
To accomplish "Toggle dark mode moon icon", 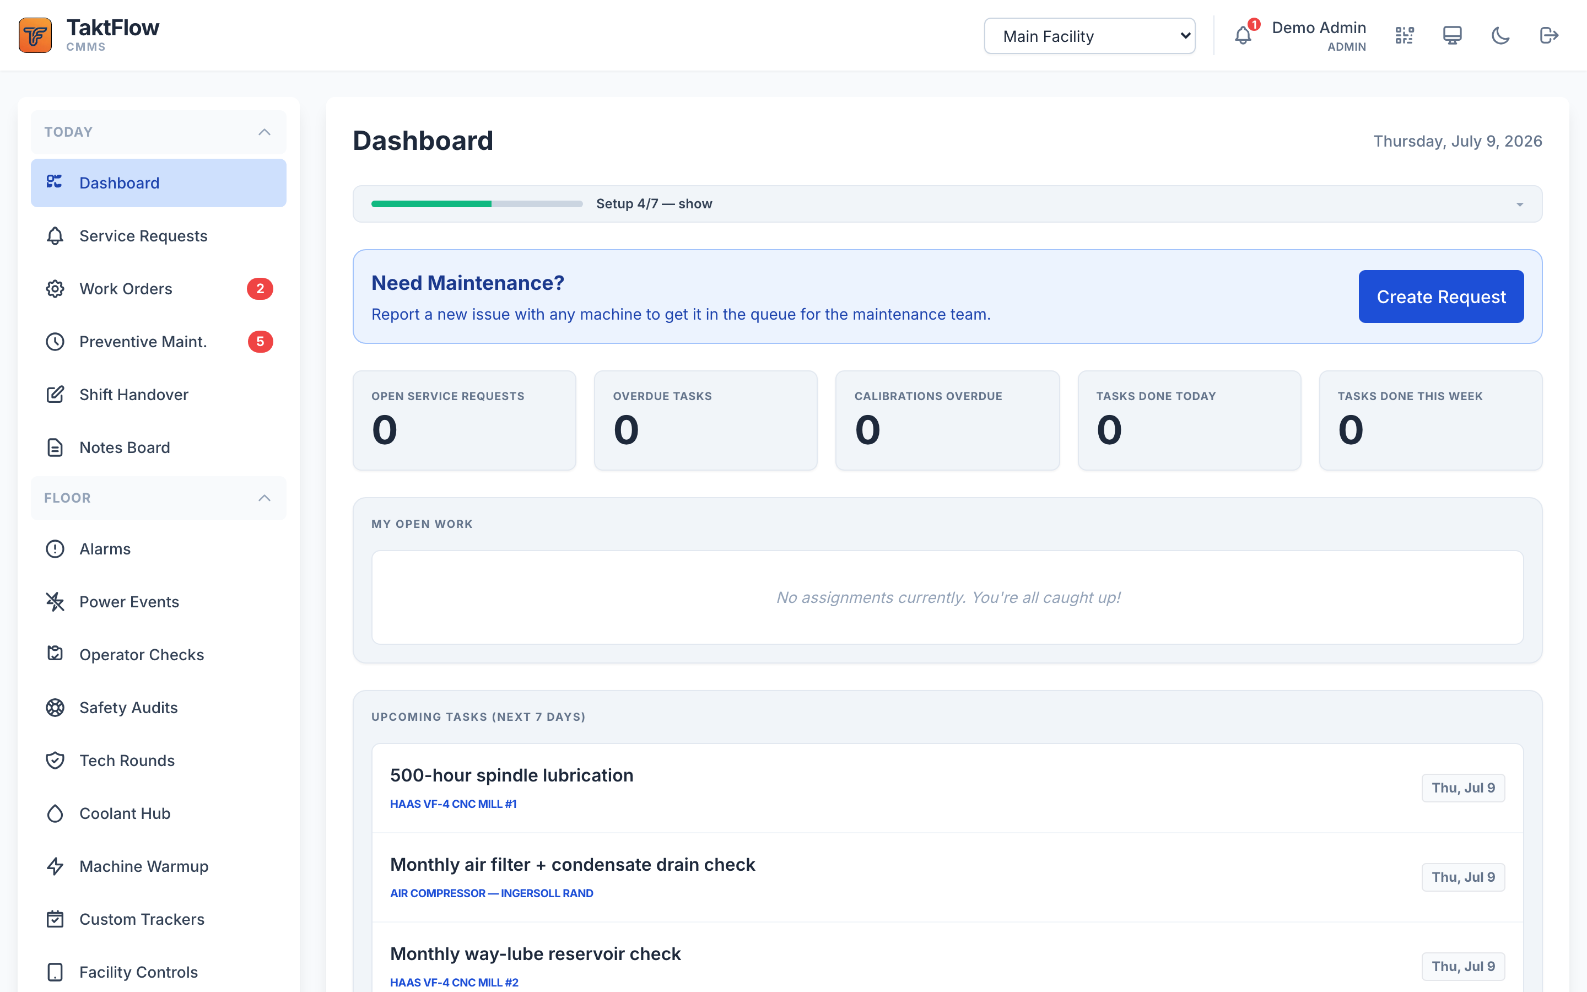I will [x=1500, y=35].
